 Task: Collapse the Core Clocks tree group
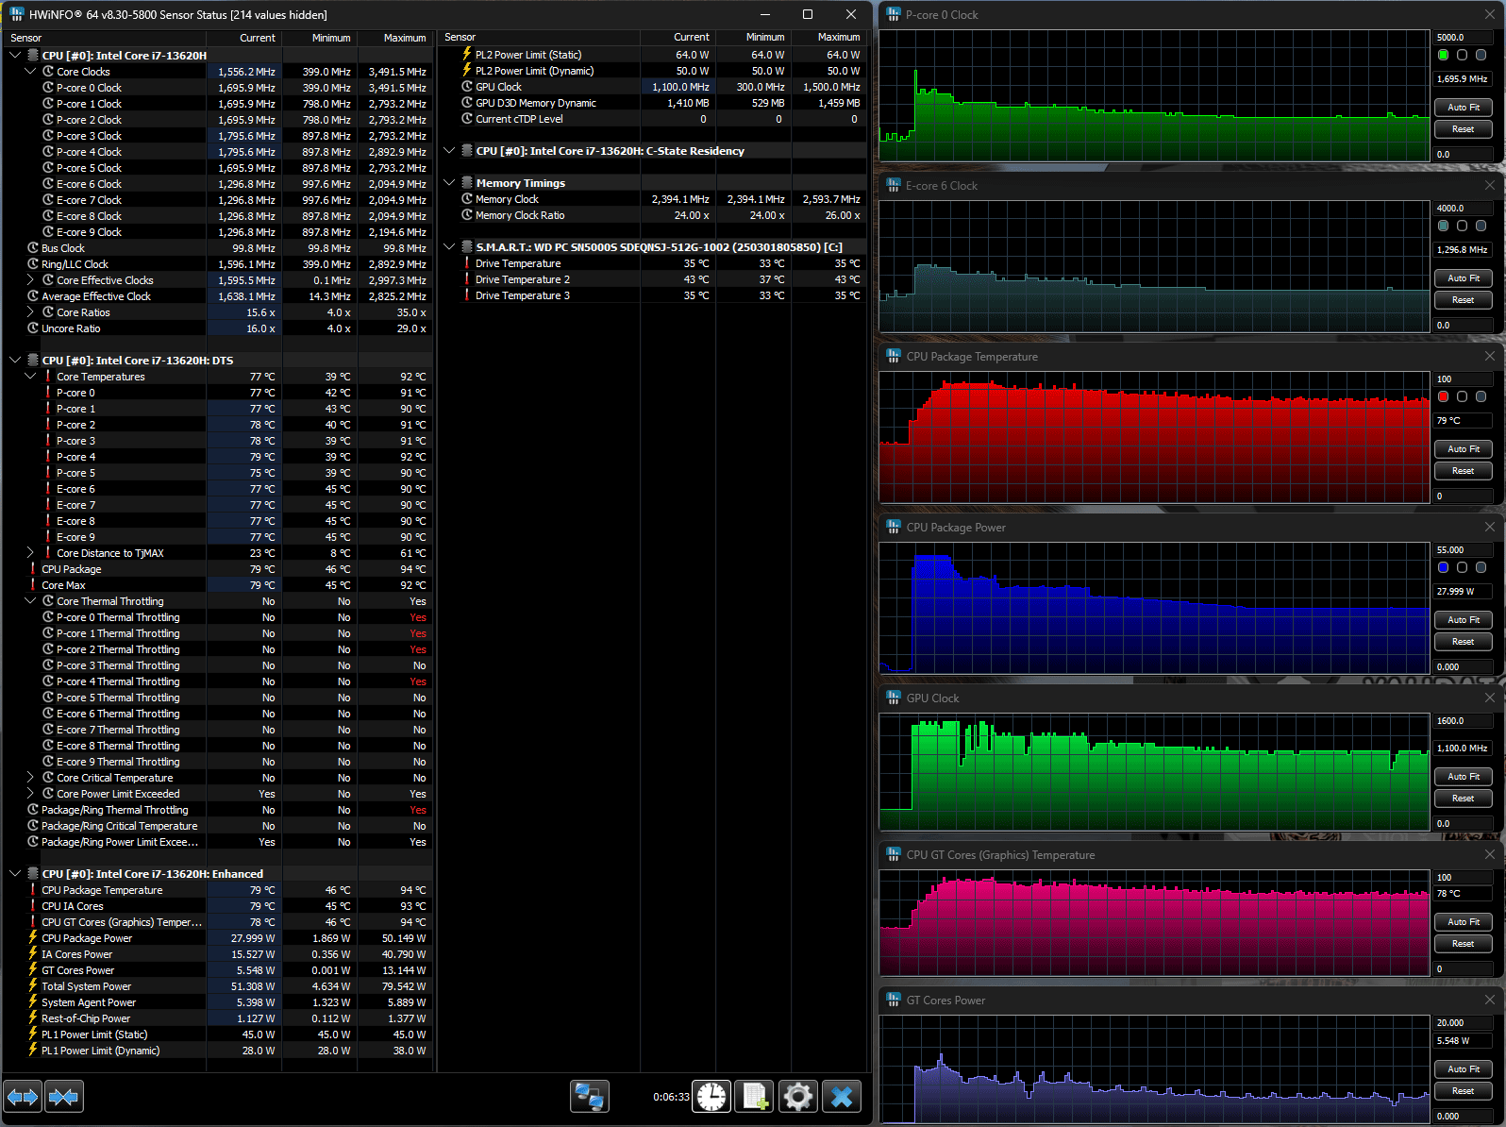click(x=30, y=72)
